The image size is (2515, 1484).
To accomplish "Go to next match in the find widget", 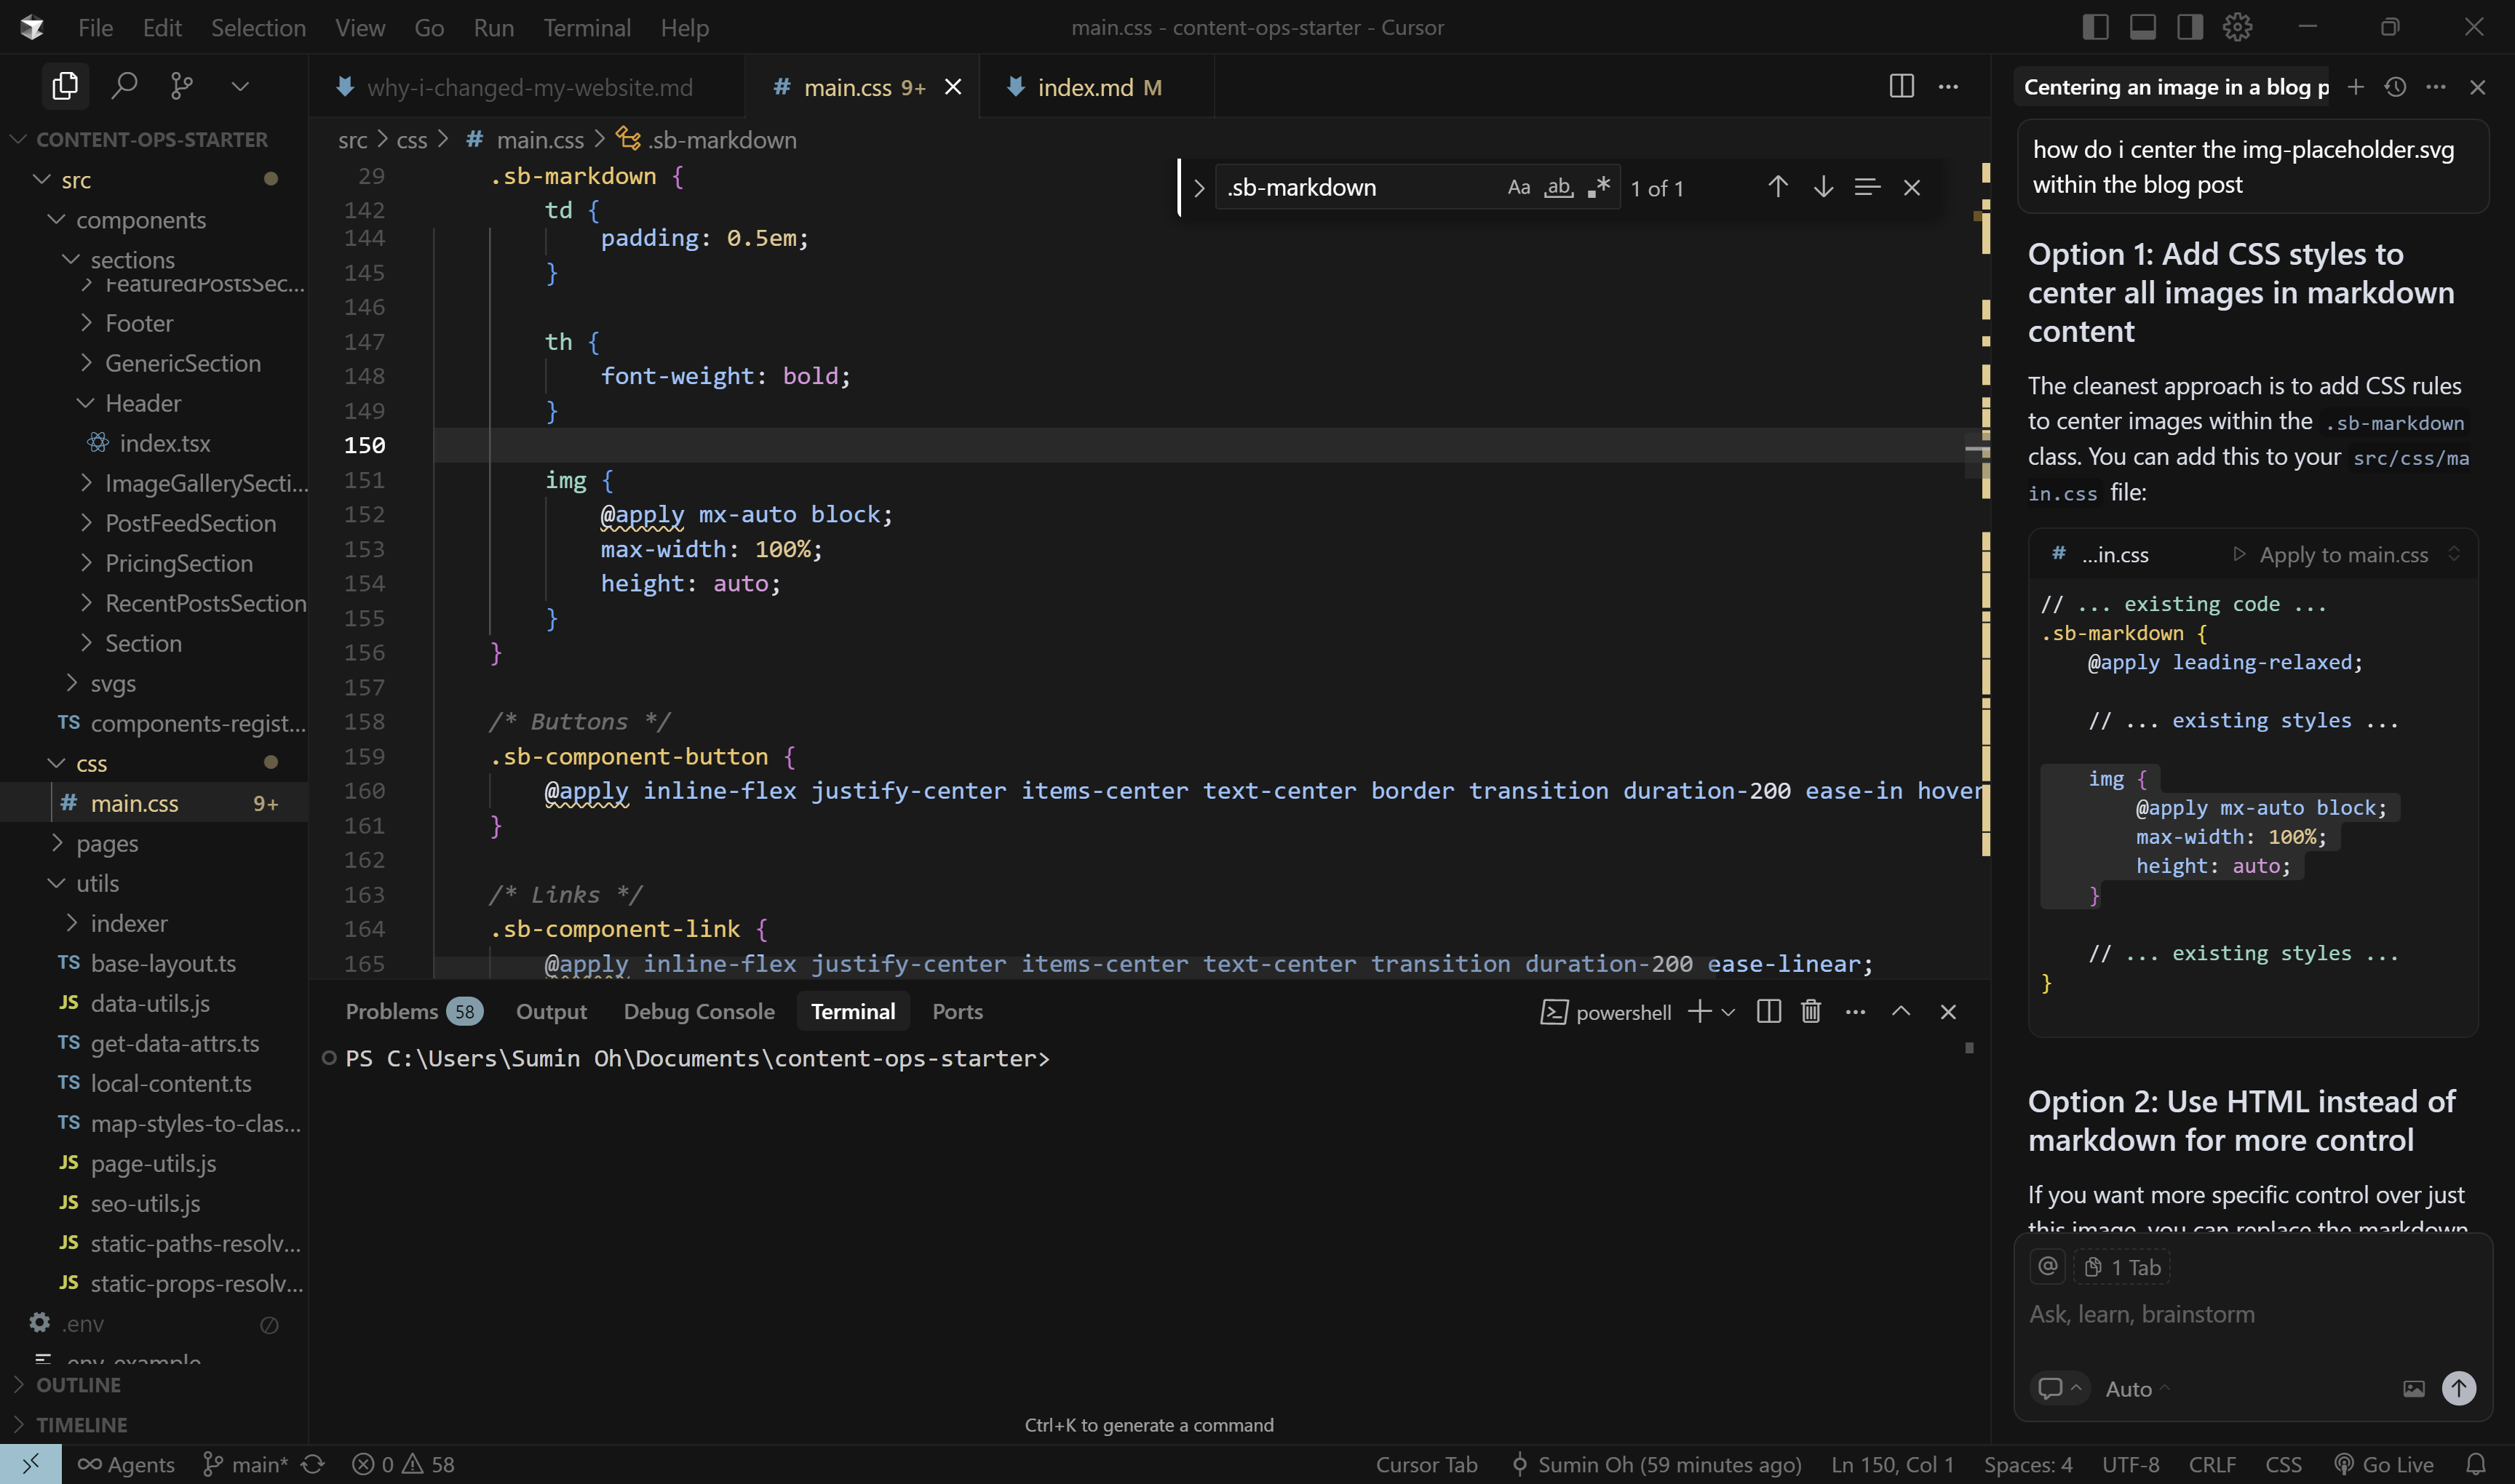I will click(x=1823, y=187).
